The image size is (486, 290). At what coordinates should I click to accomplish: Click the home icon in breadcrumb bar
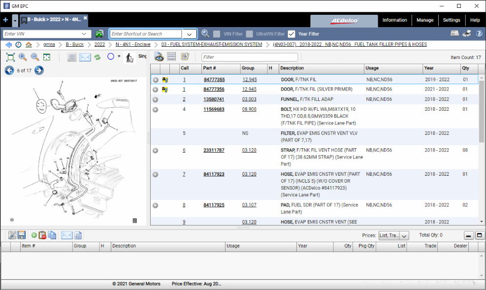pos(29,44)
